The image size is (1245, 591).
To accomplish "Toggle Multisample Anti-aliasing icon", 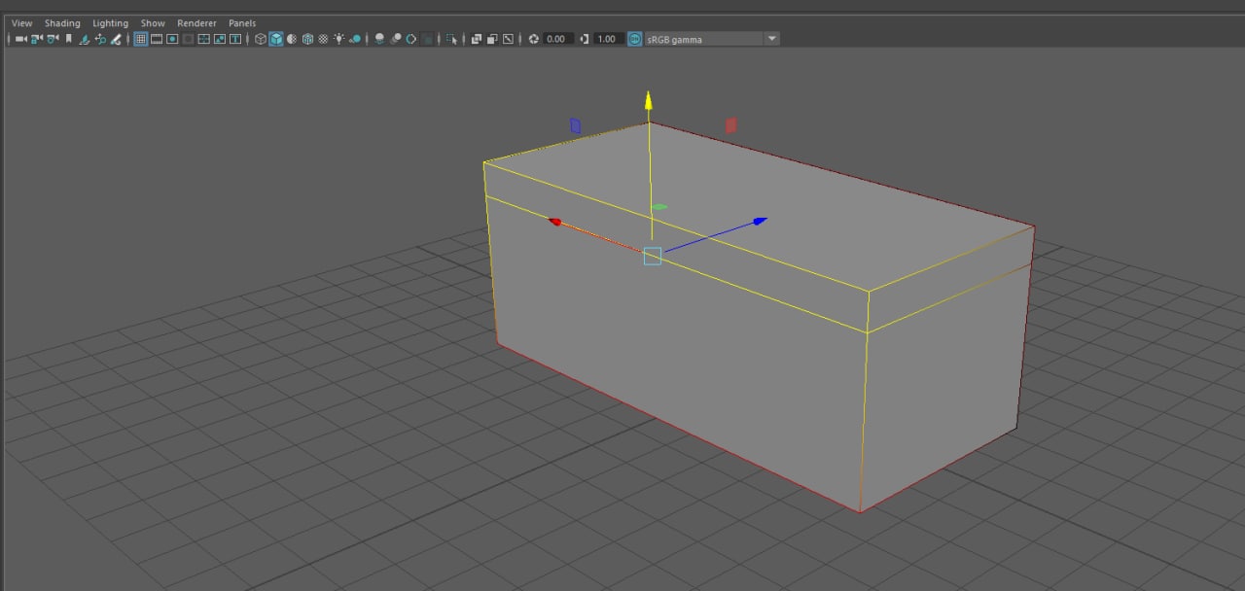I will pos(411,39).
